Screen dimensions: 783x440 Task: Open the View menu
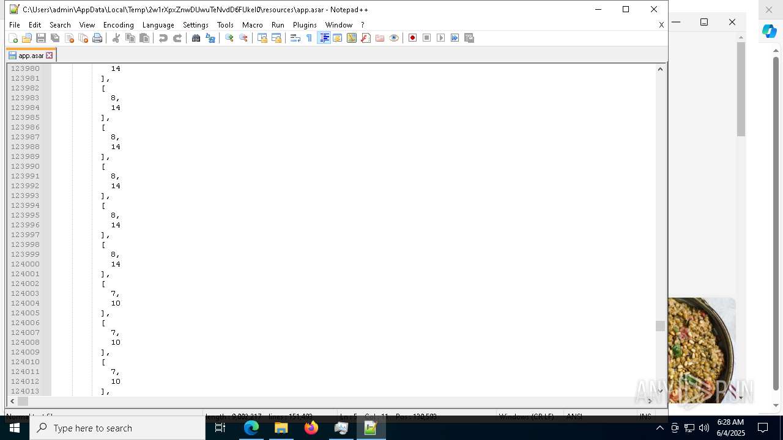[87, 25]
